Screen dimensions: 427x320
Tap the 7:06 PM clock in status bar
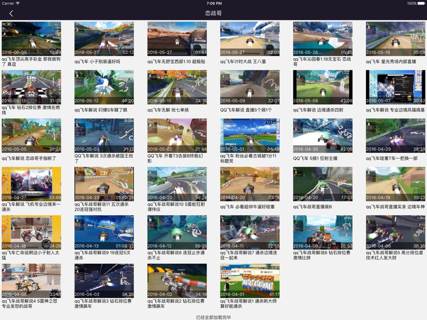pos(214,3)
